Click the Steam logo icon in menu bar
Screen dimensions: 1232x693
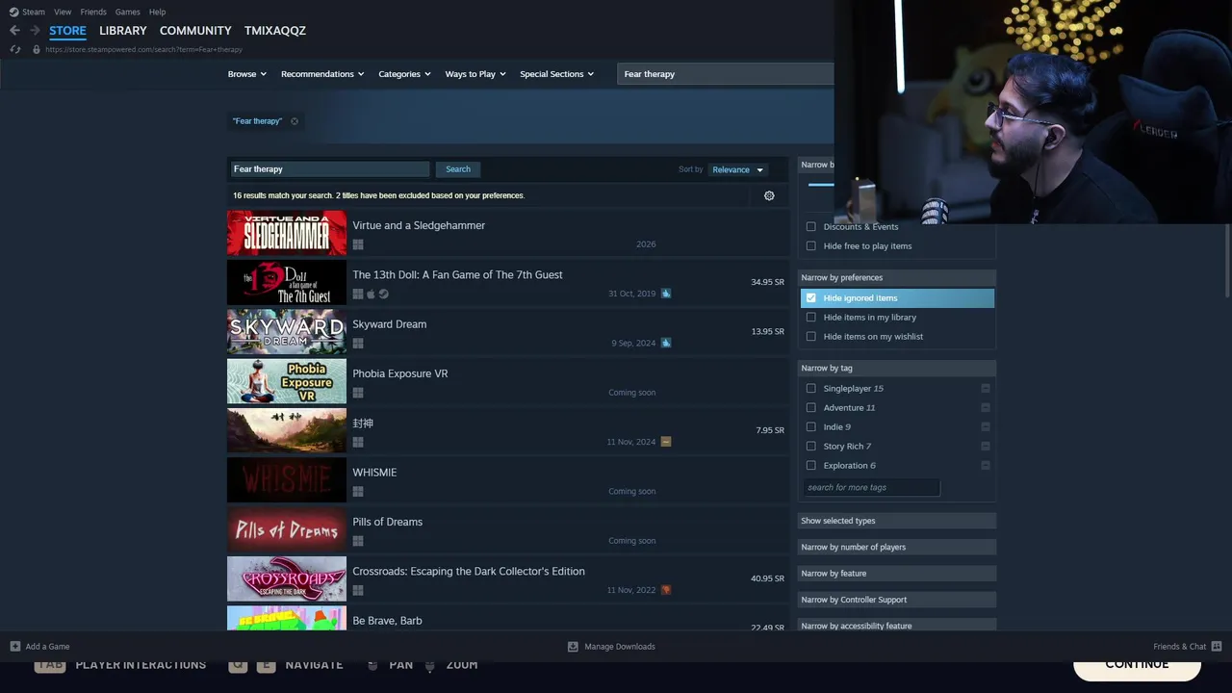13,12
